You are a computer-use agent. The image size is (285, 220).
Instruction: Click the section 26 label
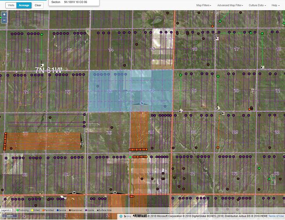point(109,133)
